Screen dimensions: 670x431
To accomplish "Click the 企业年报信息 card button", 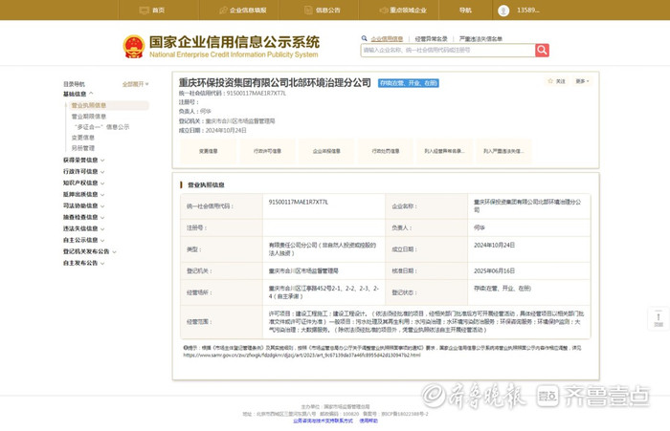I will pyautogui.click(x=326, y=151).
